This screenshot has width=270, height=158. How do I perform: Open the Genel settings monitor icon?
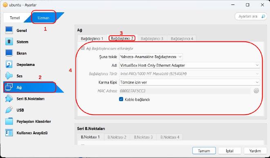tap(9, 30)
